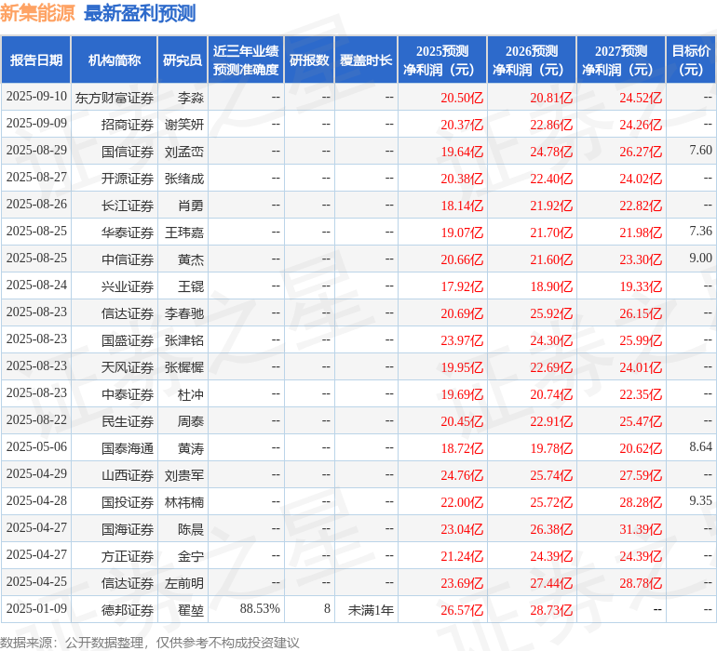Screen dimensions: 717x651
Task: Click analyst name 刘孟峦
Action: 184,152
